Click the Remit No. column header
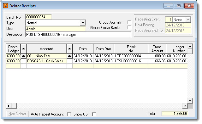202x124 pixels. coord(131,49)
